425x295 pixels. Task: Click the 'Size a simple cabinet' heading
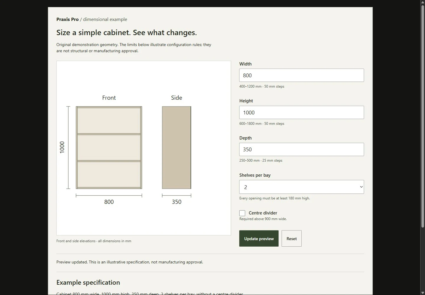(x=127, y=32)
